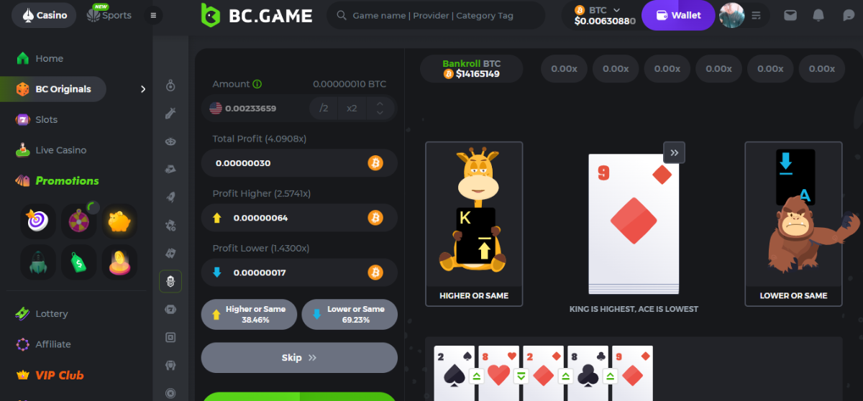This screenshot has width=863, height=401.
Task: Click the Skip button
Action: pyautogui.click(x=299, y=357)
